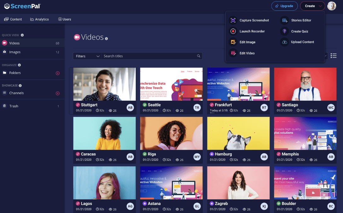Open the user profile avatar

332,6
